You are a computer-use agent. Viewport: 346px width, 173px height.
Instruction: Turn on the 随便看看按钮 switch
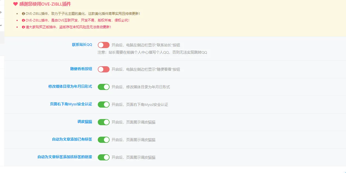point(103,69)
